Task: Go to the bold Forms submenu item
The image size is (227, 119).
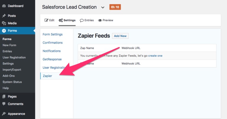Action: click(7, 39)
